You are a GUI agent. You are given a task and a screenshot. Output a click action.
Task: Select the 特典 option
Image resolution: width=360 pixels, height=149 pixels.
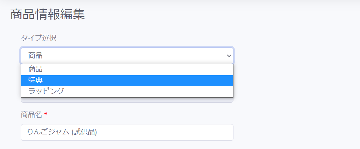[127, 81]
